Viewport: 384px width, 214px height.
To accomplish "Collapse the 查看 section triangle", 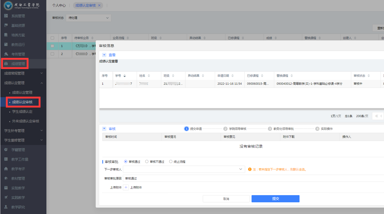I will pyautogui.click(x=104, y=55).
